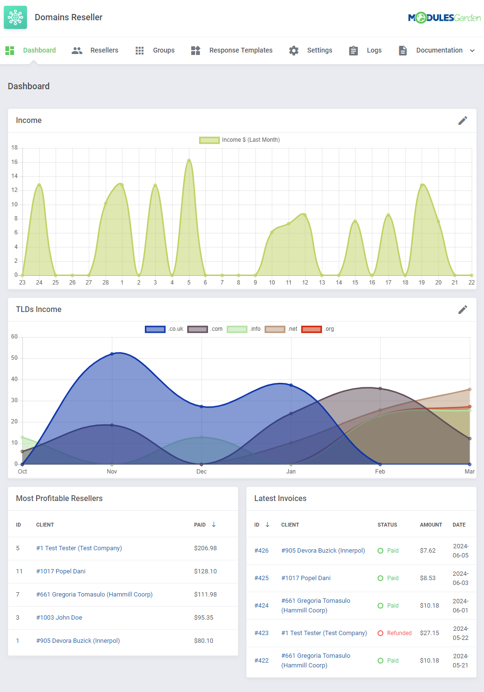
Task: Click the Groups grid icon
Action: click(x=140, y=50)
